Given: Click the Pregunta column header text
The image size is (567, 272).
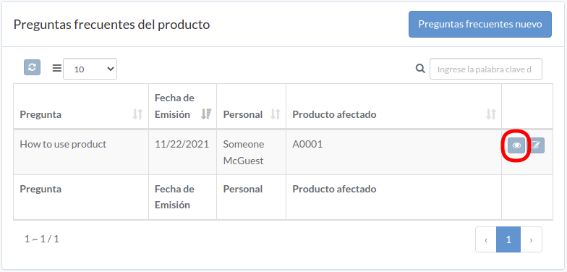Looking at the screenshot, I should [x=40, y=114].
